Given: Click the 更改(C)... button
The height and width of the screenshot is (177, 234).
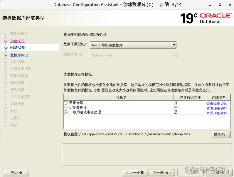Looking at the screenshot, I should point(221,134).
